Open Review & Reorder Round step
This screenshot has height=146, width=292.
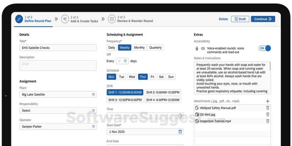pos(131,19)
